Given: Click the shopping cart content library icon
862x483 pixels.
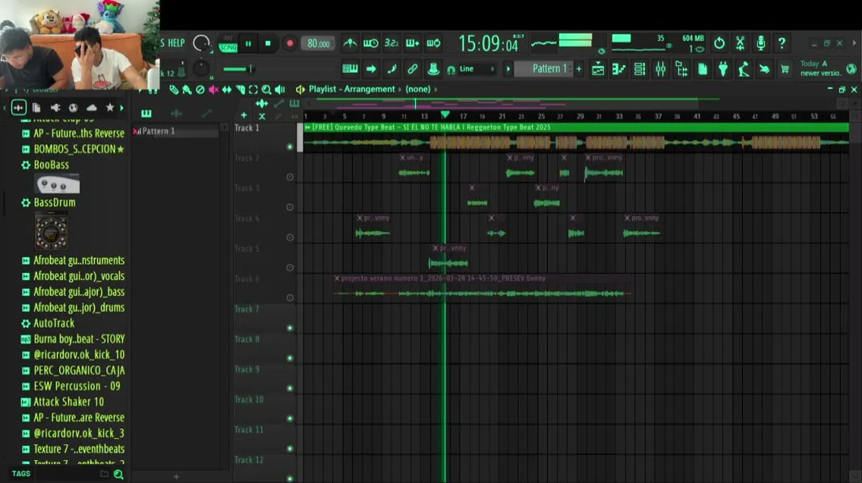Looking at the screenshot, I should (785, 69).
